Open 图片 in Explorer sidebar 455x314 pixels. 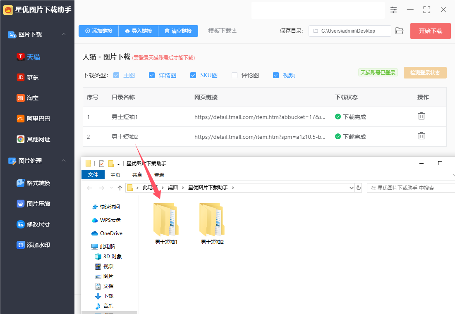click(x=104, y=276)
